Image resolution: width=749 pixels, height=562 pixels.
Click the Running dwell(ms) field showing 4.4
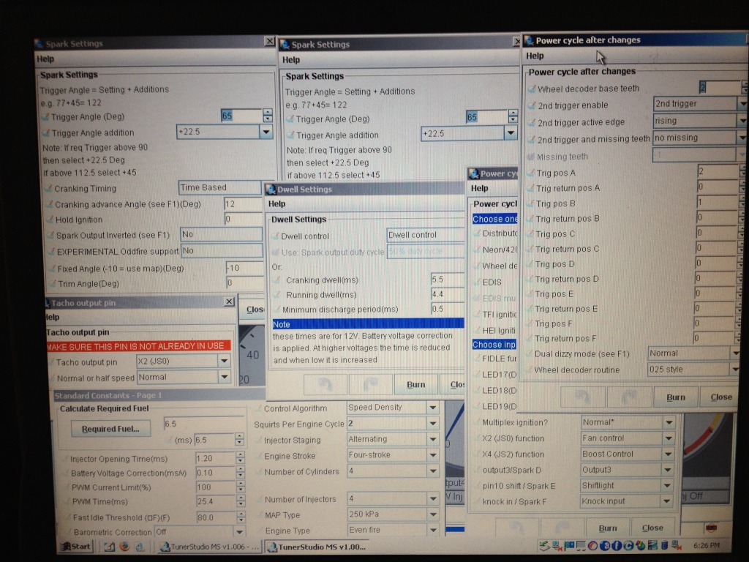pyautogui.click(x=448, y=294)
